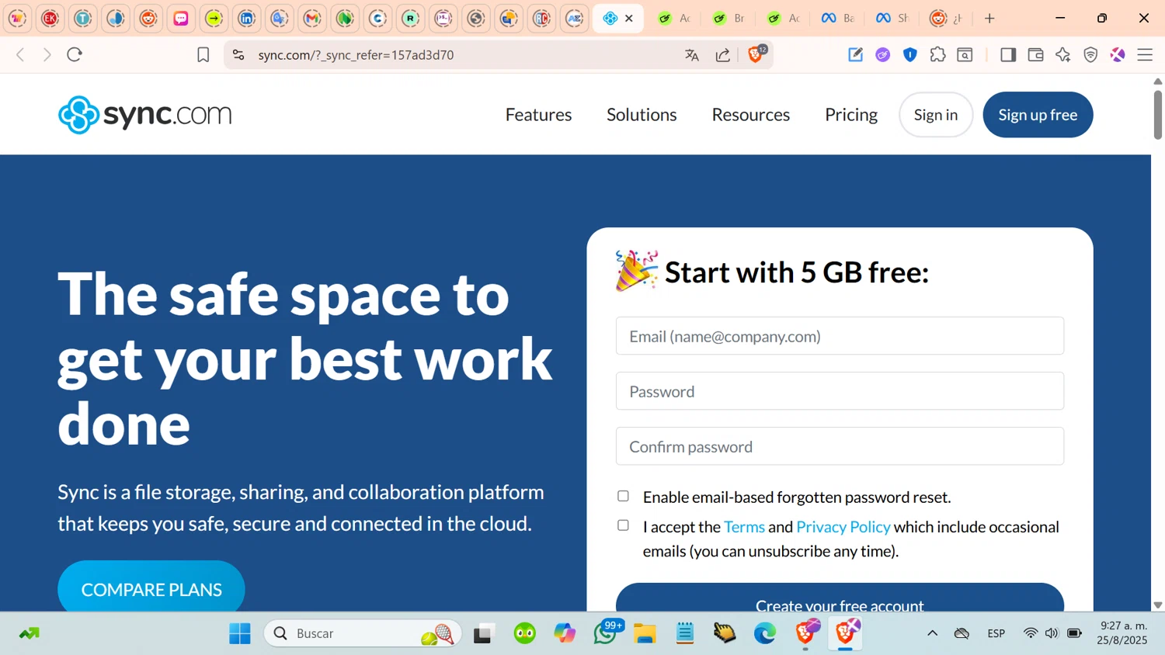Open Microsoft Edge from the taskbar
The height and width of the screenshot is (655, 1165).
click(765, 633)
